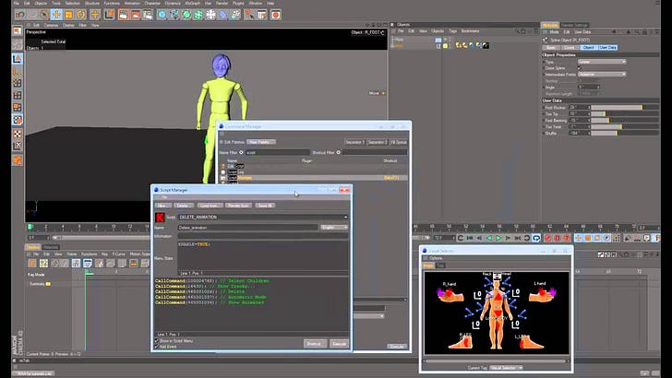
Task: Open language dropdown beside Name field
Action: [x=334, y=228]
